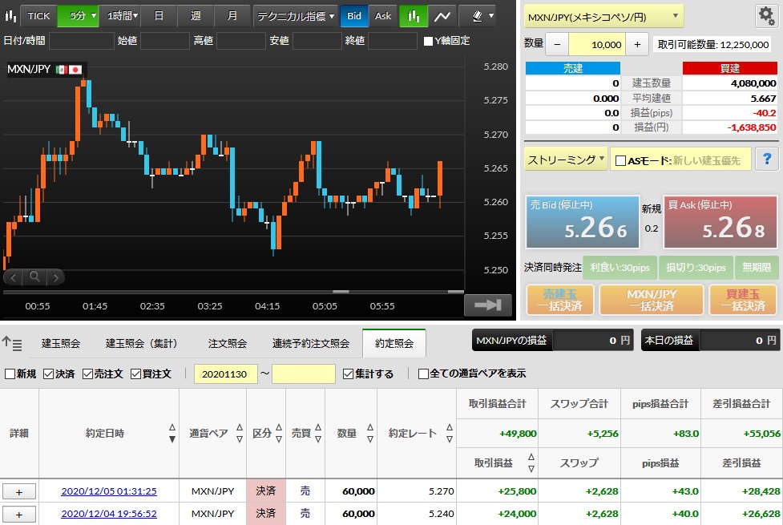This screenshot has width=783, height=525.
Task: Expand details of 2020/12/05 trade row
Action: click(x=19, y=491)
